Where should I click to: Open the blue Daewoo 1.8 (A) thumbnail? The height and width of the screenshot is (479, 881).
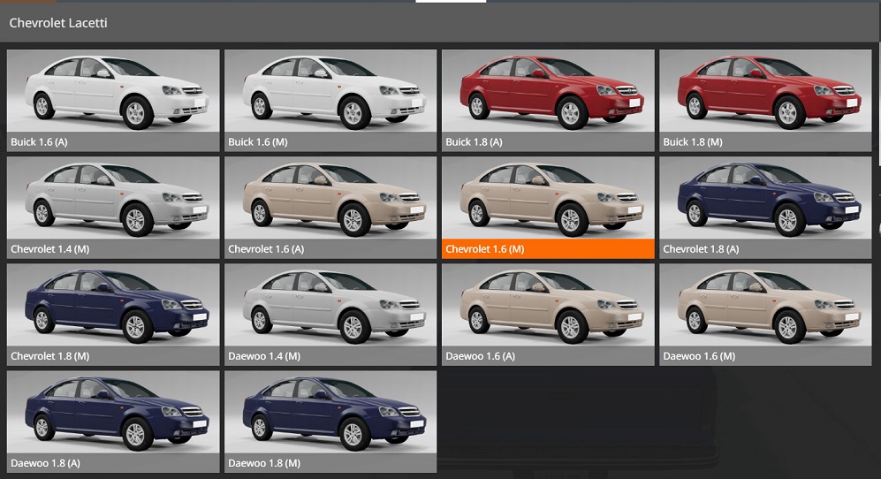point(113,412)
